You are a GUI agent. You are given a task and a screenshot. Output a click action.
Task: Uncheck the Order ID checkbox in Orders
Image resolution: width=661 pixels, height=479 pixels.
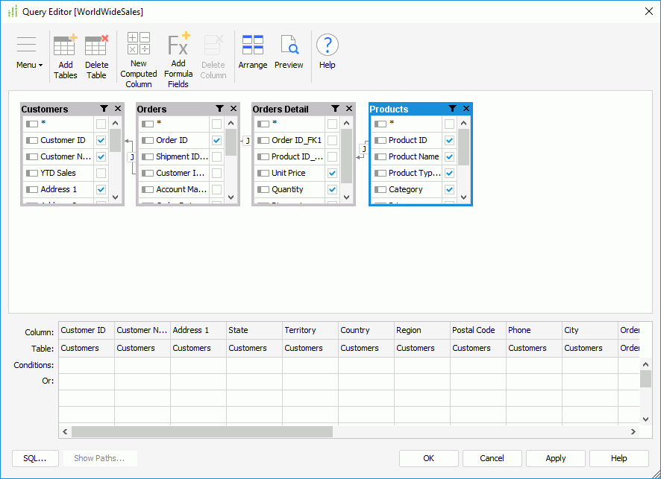pyautogui.click(x=218, y=140)
